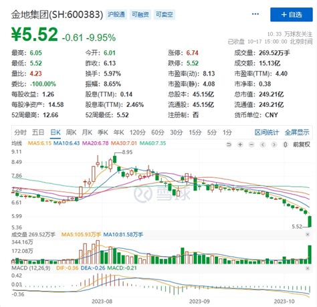This screenshot has height=307, width=317.
Task: Shift the chart to later dates
Action: pos(274,144)
